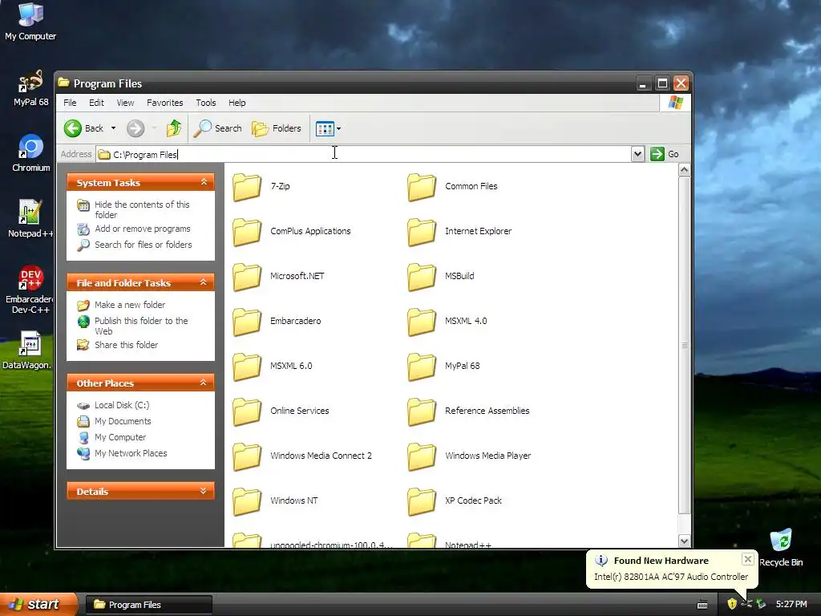Click the on-screen keyboard icon on taskbar
821x616 pixels.
click(x=702, y=605)
